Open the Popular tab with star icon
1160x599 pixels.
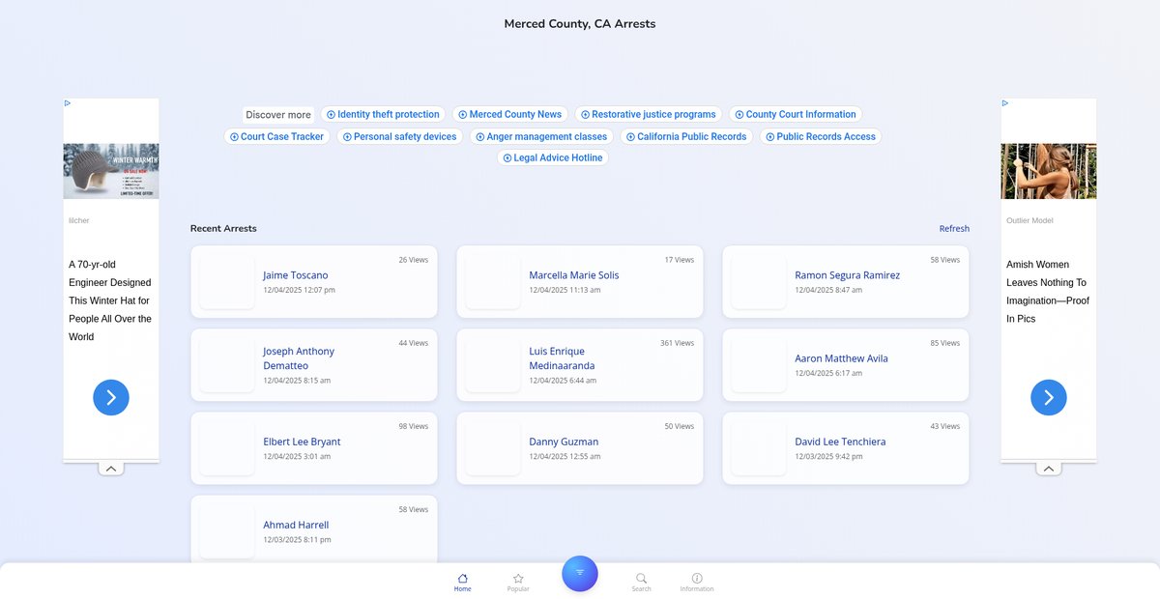(x=518, y=582)
